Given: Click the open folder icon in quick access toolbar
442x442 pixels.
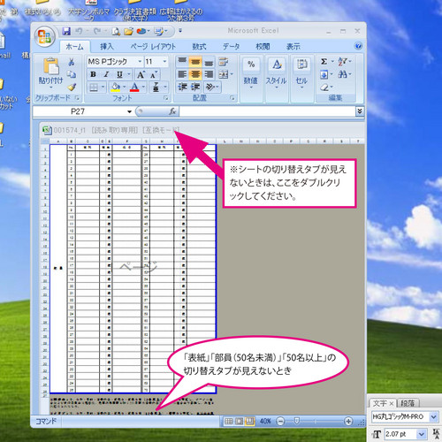Looking at the screenshot, I should (x=128, y=31).
